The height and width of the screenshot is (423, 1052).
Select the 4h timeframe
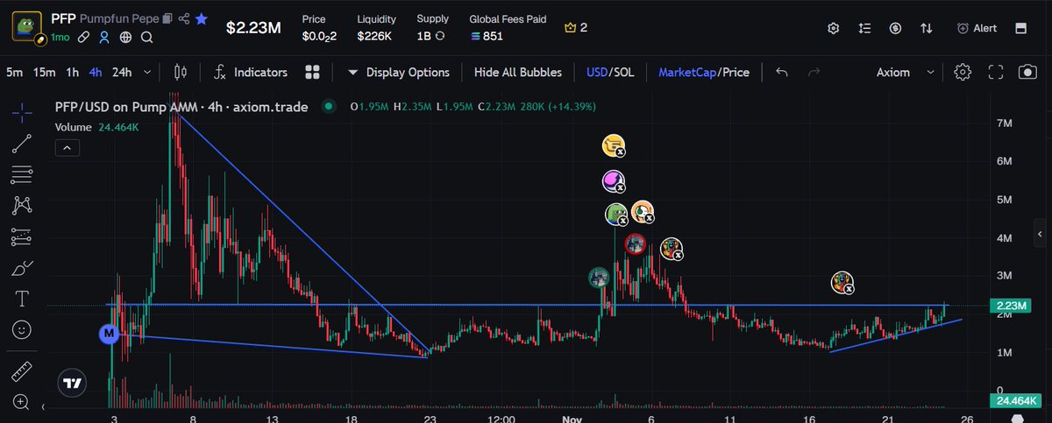(95, 72)
